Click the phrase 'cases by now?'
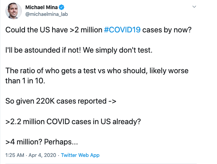 click(167, 30)
